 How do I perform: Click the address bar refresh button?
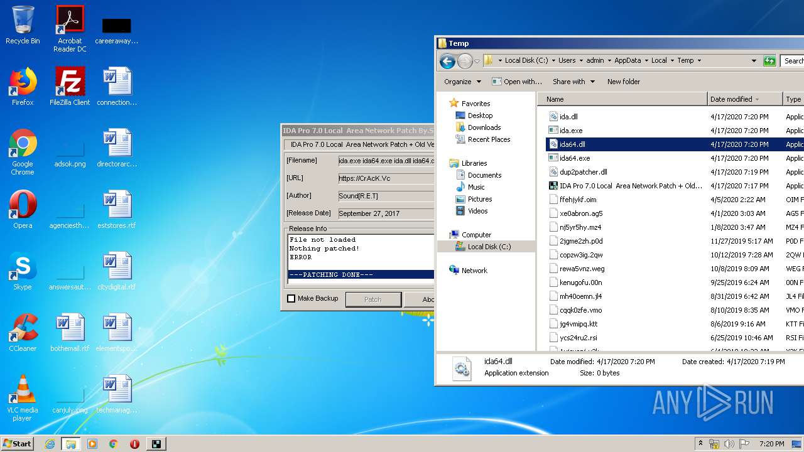pos(769,61)
